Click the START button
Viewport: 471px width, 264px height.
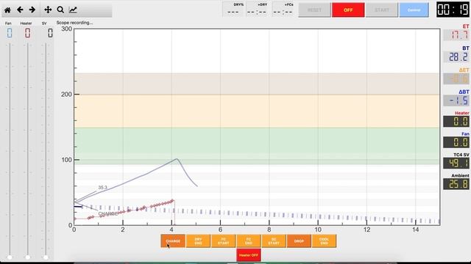click(382, 10)
